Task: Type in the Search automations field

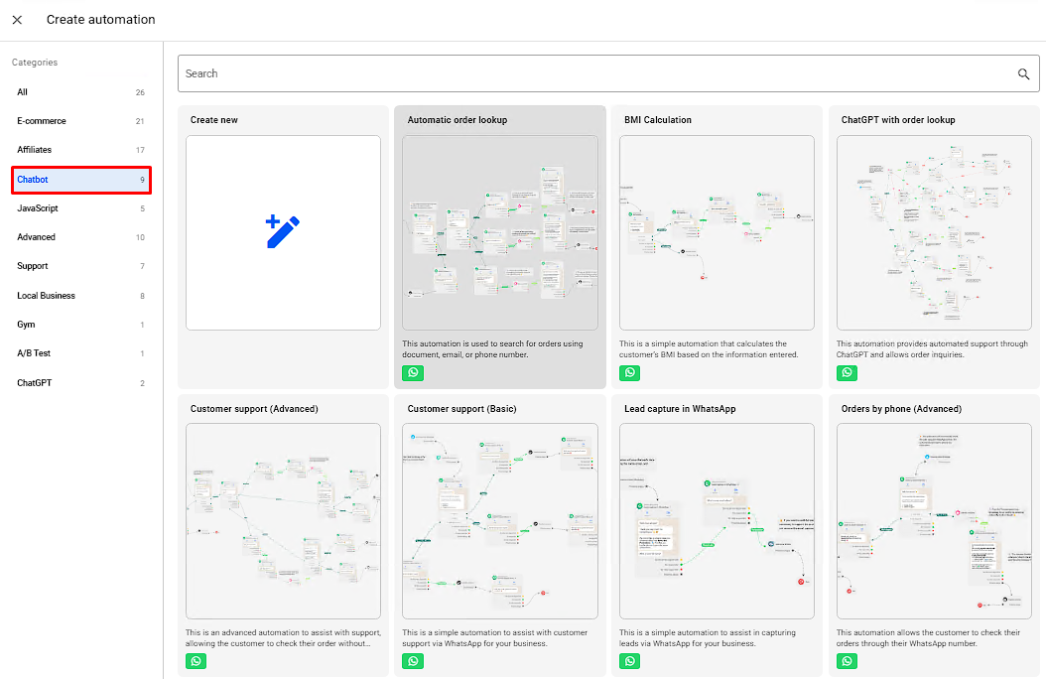Action: click(x=595, y=73)
